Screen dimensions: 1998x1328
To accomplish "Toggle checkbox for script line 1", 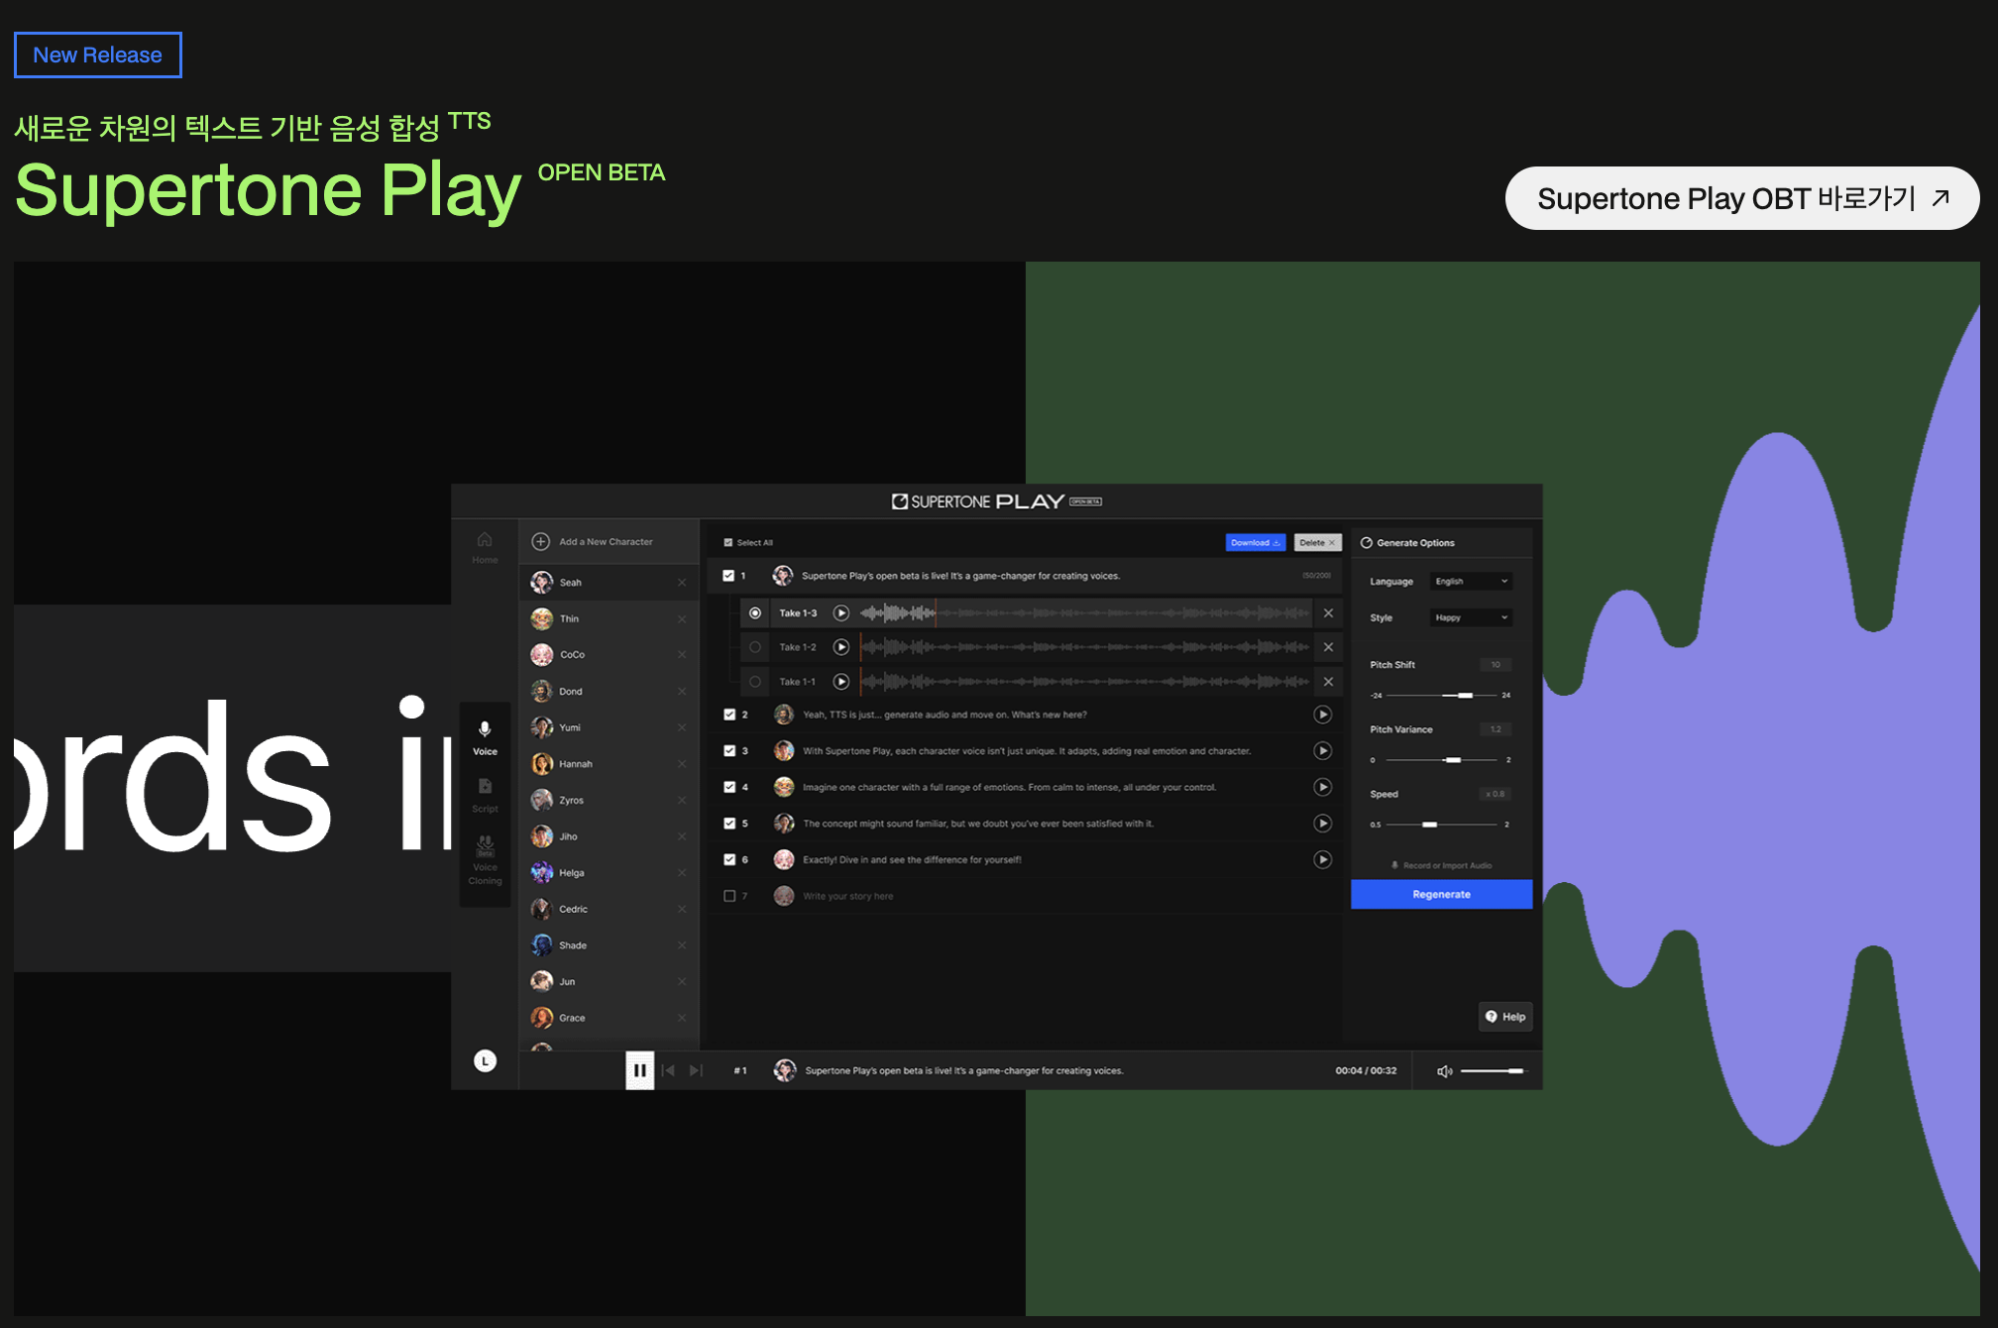I will (729, 575).
